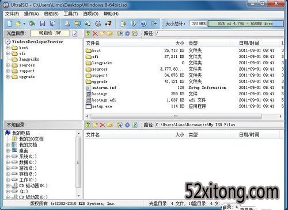Open the 文件(F) menu
This screenshot has width=288, height=210.
click(x=12, y=14)
